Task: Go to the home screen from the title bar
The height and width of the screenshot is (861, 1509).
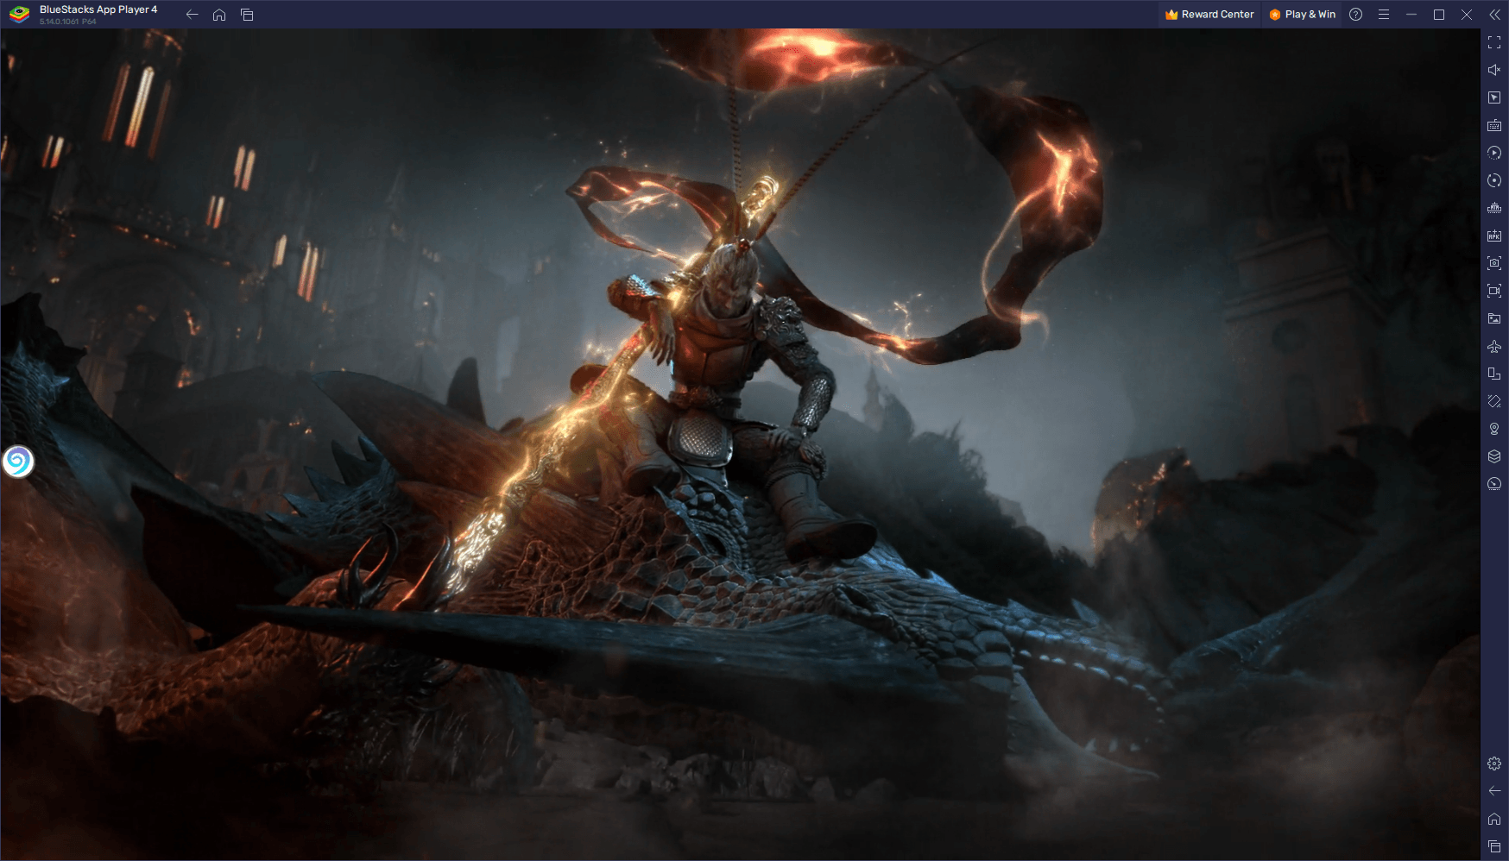Action: 219,15
